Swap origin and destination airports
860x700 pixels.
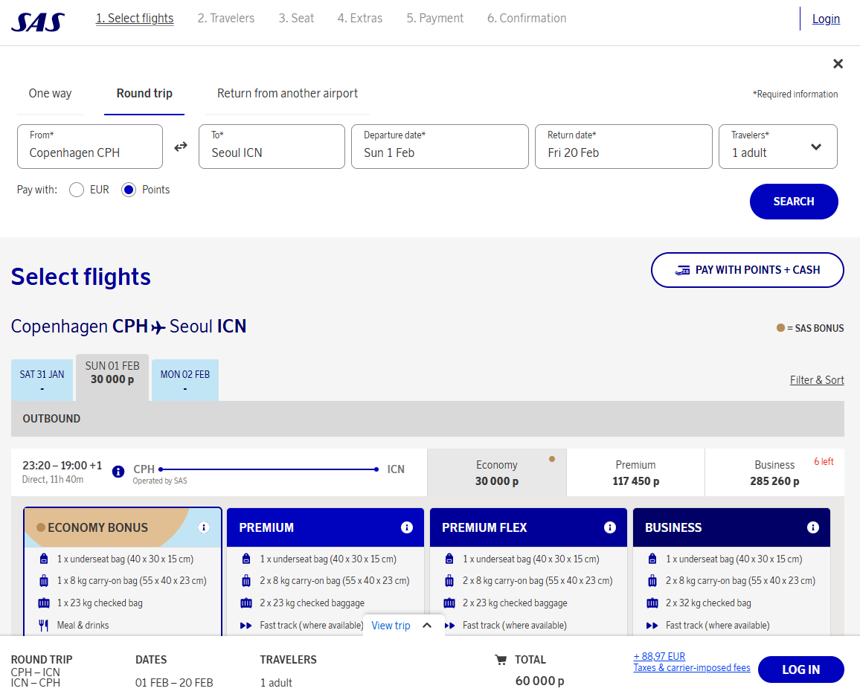click(x=181, y=147)
